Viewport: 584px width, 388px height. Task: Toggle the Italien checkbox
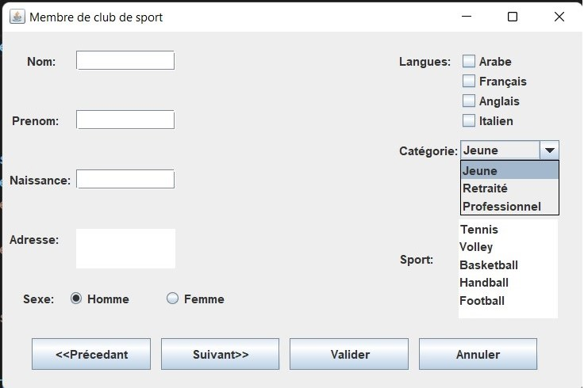469,121
